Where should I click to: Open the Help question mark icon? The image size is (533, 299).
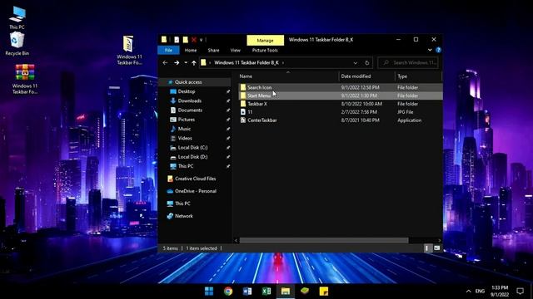pyautogui.click(x=438, y=50)
